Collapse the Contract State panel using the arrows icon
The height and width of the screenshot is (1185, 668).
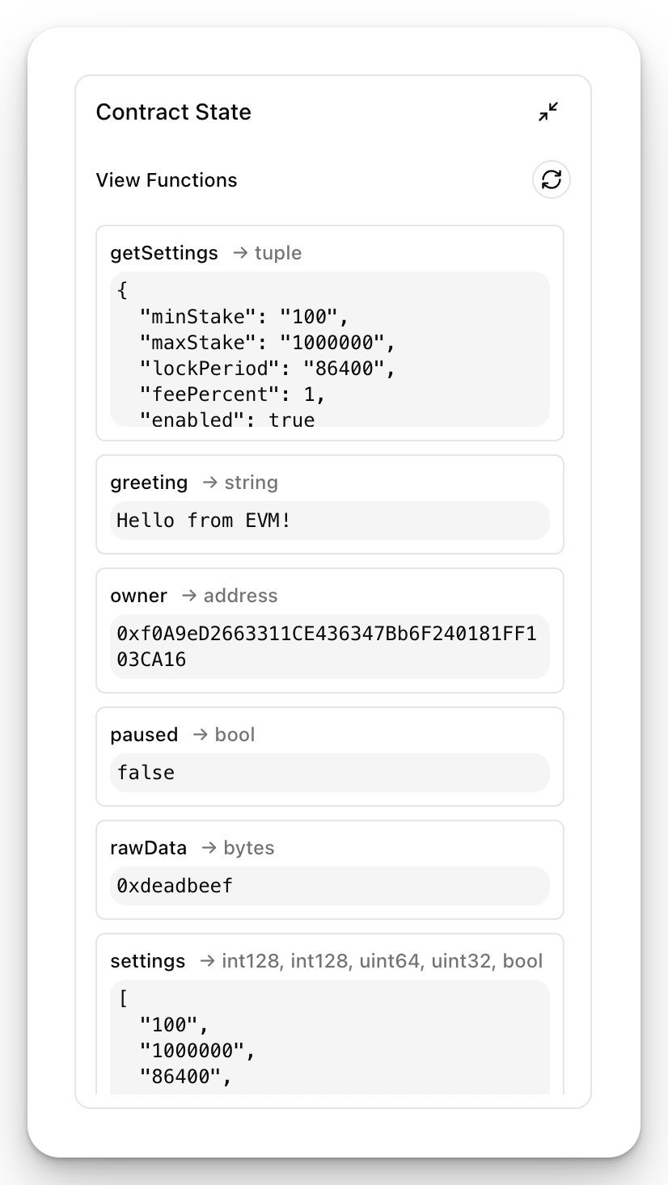coord(548,112)
